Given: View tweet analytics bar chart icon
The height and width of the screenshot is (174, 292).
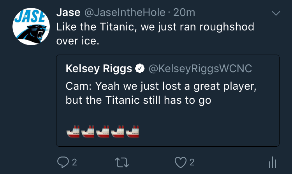Looking at the screenshot, I should pyautogui.click(x=273, y=162).
